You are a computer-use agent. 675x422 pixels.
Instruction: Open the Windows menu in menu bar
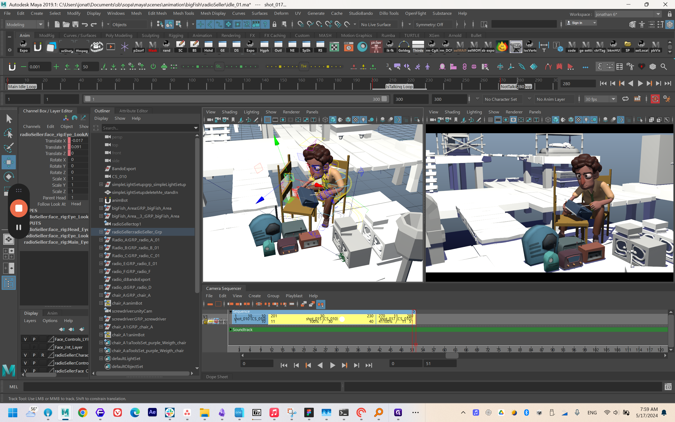point(116,13)
